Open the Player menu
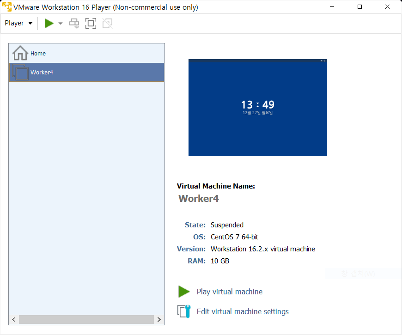Viewport: 402px width, 335px height. (x=18, y=23)
